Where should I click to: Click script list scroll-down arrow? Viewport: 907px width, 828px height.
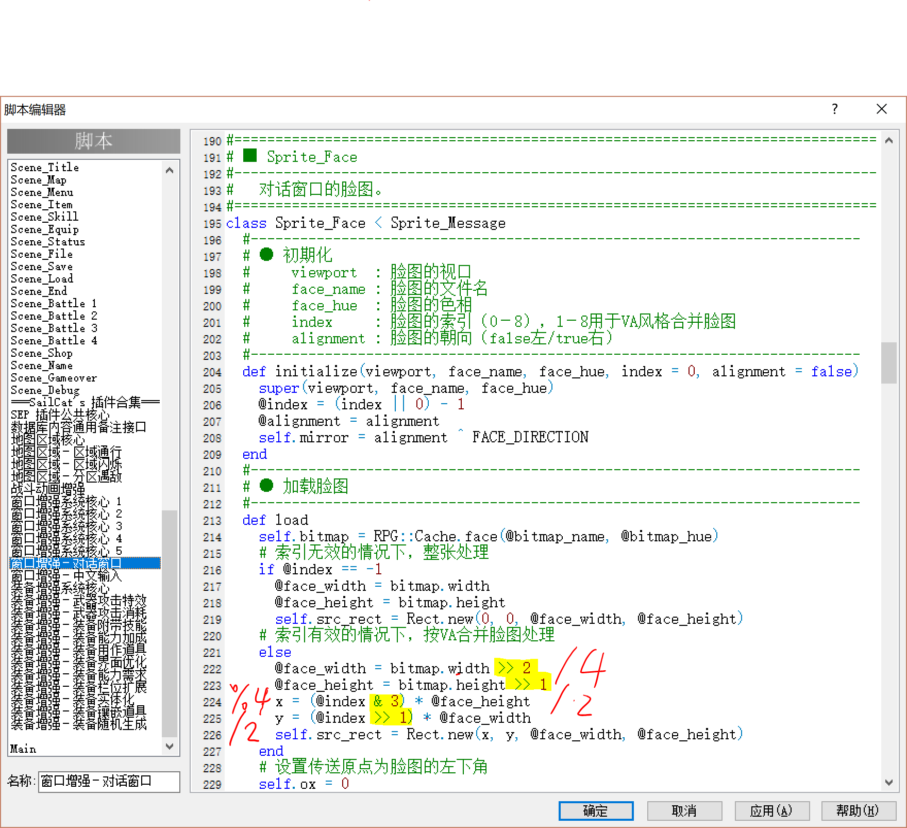point(170,746)
